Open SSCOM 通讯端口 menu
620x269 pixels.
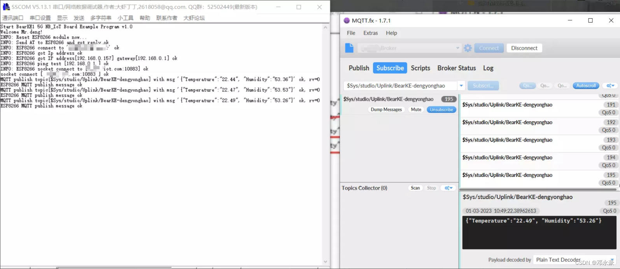13,18
